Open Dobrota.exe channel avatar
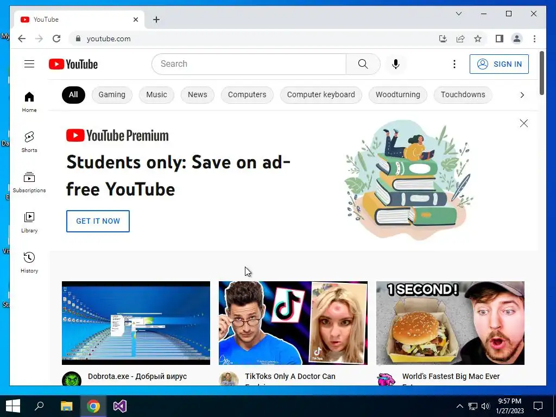The width and height of the screenshot is (556, 417). tap(72, 379)
